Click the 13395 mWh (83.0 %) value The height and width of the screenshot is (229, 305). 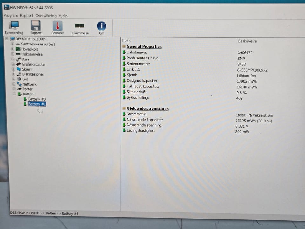[254, 121]
